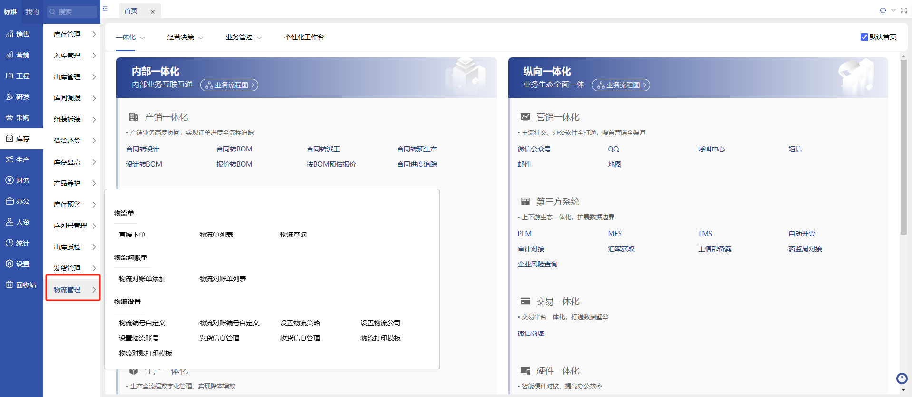
Task: Open the 物流查询 link
Action: point(293,235)
